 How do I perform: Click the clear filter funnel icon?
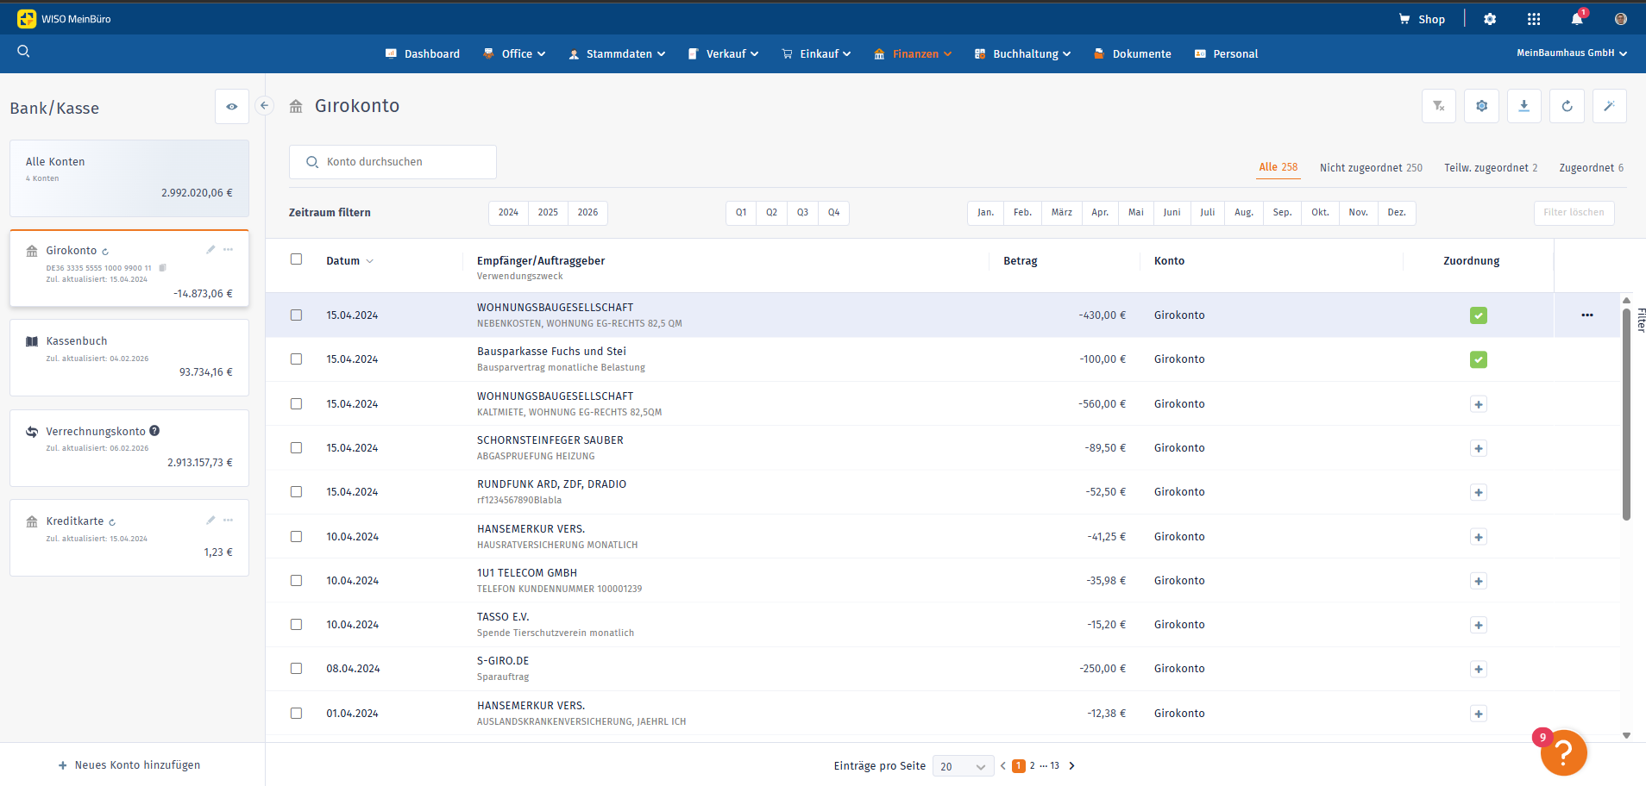tap(1438, 106)
